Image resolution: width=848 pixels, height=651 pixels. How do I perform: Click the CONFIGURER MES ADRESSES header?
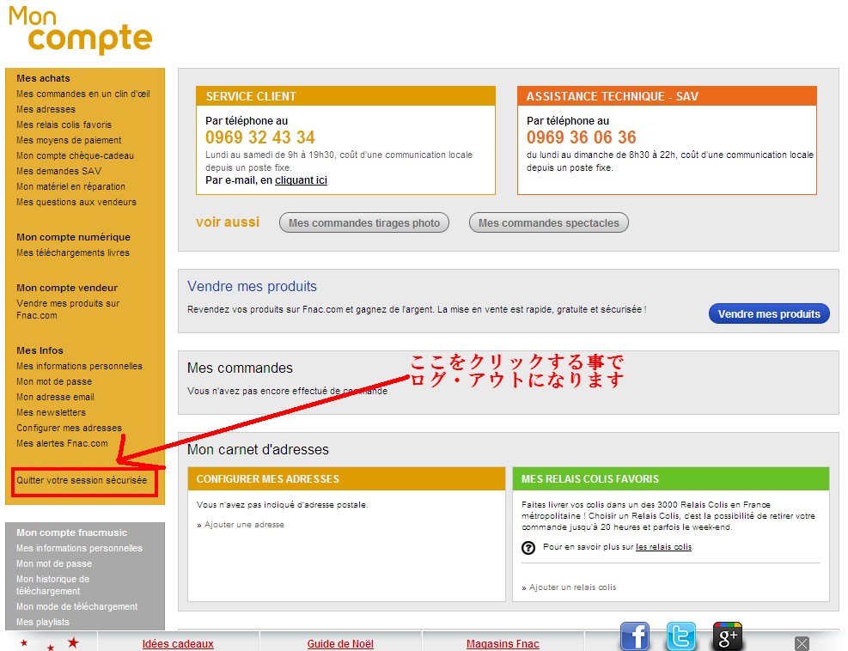(x=346, y=478)
